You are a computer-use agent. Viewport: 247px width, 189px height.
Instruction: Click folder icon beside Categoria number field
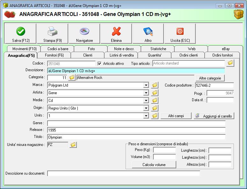click(72, 78)
